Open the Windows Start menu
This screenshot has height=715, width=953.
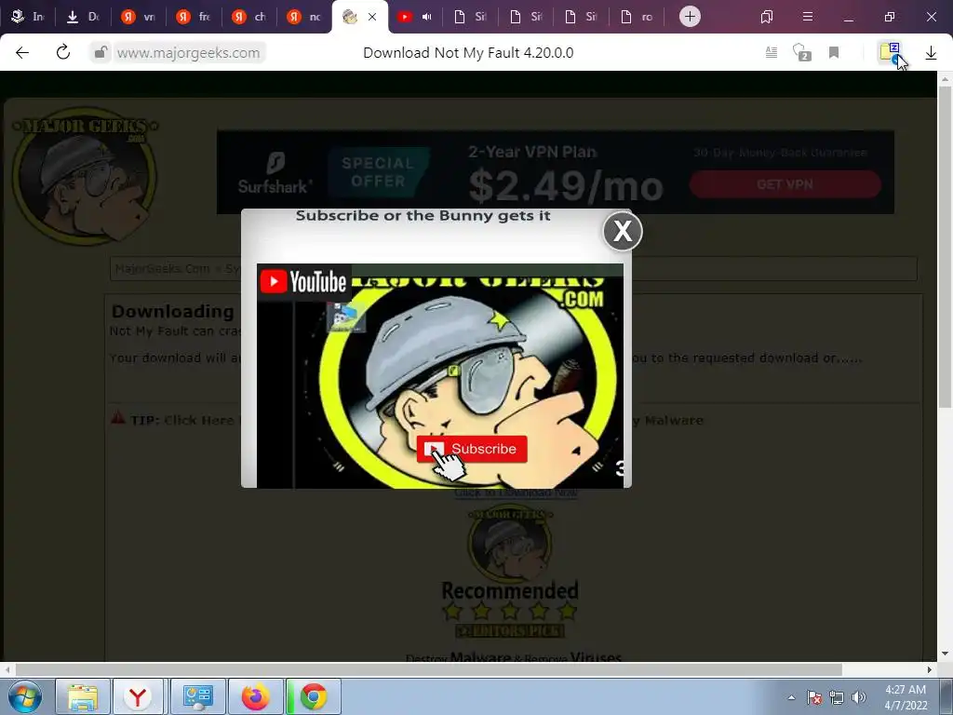pyautogui.click(x=25, y=696)
